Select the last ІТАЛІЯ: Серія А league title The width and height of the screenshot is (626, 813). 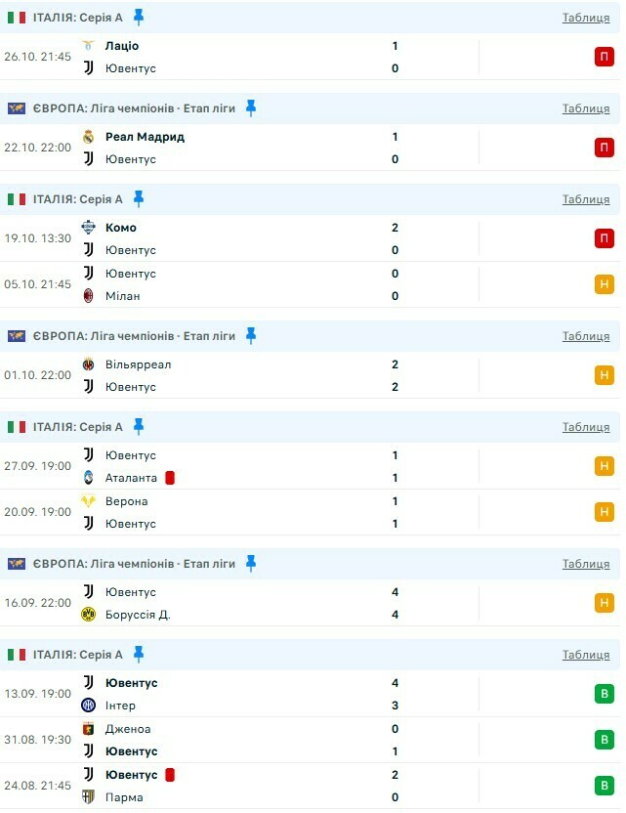[78, 655]
